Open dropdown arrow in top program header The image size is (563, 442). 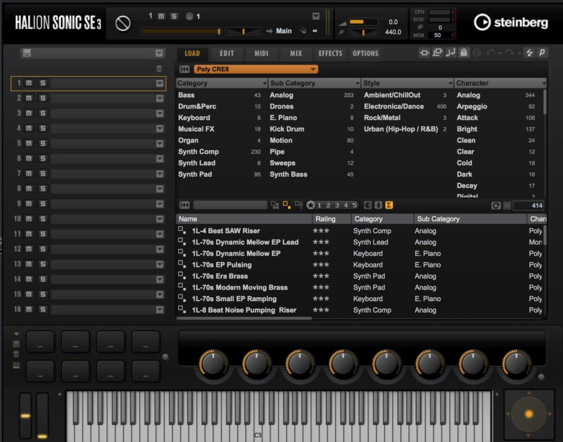pos(316,16)
